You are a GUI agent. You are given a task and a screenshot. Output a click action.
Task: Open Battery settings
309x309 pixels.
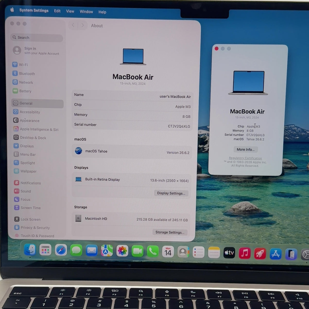pyautogui.click(x=22, y=91)
